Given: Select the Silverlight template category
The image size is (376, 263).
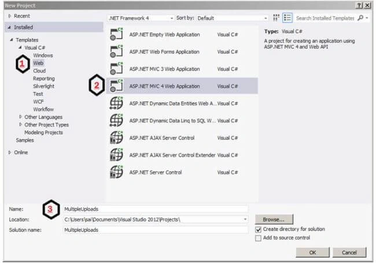Looking at the screenshot, I should click(43, 86).
